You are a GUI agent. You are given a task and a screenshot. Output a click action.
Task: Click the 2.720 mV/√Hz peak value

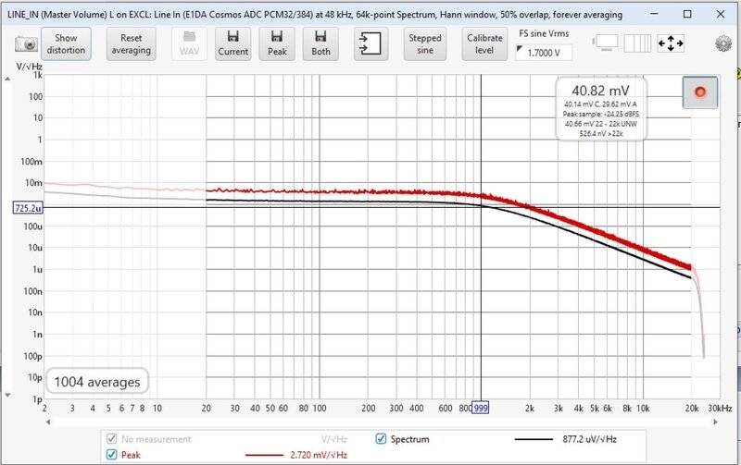pos(319,455)
